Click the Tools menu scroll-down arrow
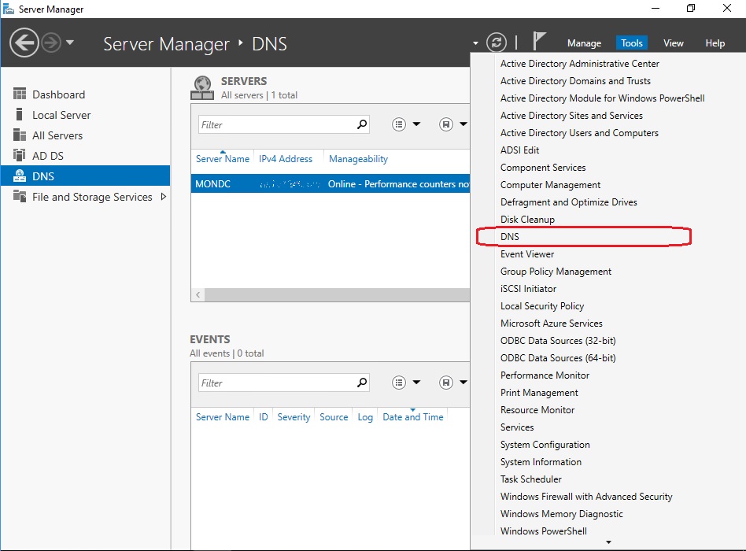This screenshot has width=746, height=551. (x=608, y=542)
